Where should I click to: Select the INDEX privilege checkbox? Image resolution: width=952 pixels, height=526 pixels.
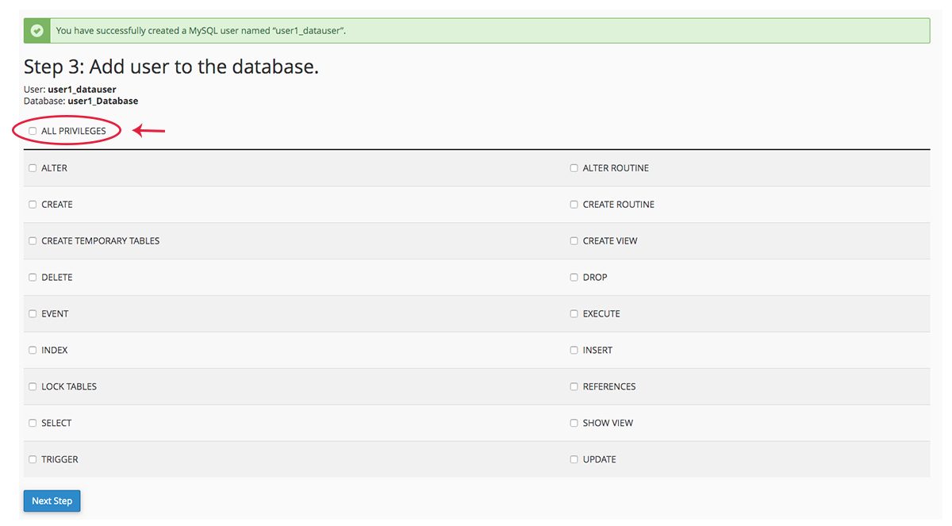coord(33,351)
